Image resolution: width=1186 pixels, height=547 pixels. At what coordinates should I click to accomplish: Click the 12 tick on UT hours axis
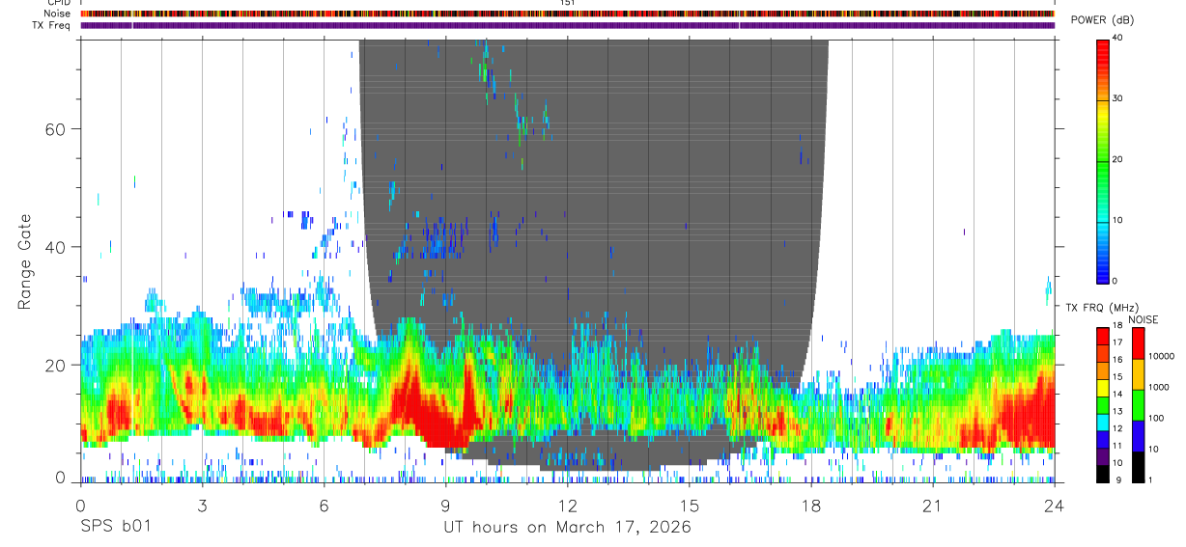pyautogui.click(x=567, y=506)
